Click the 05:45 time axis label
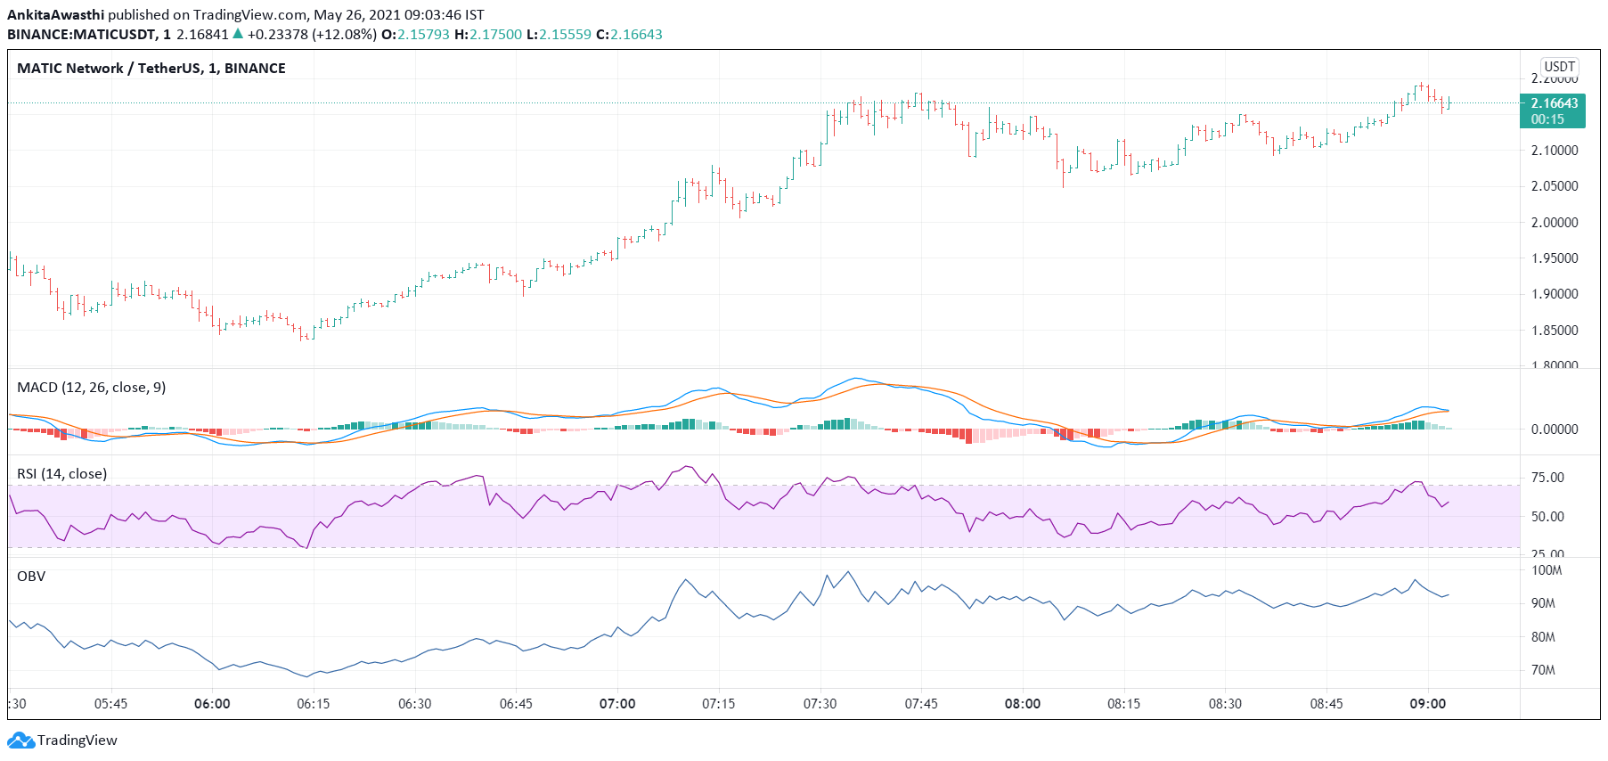 110,704
